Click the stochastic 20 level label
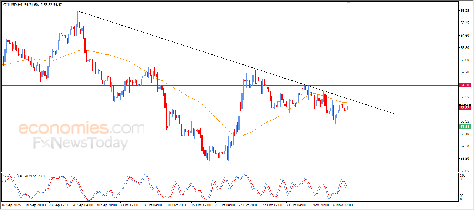 [462, 196]
